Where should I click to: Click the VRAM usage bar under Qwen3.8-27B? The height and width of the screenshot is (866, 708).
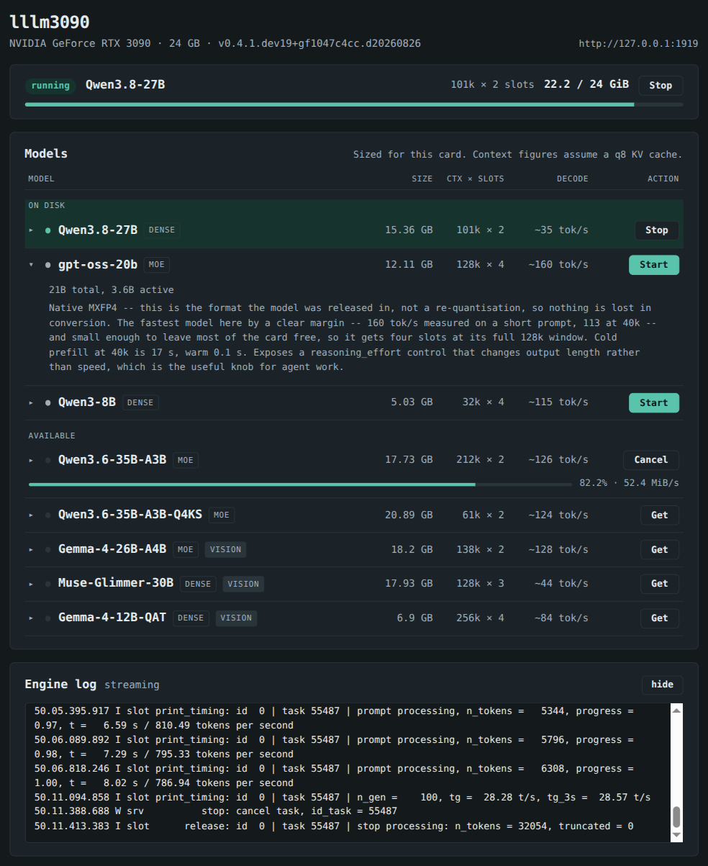coord(354,104)
